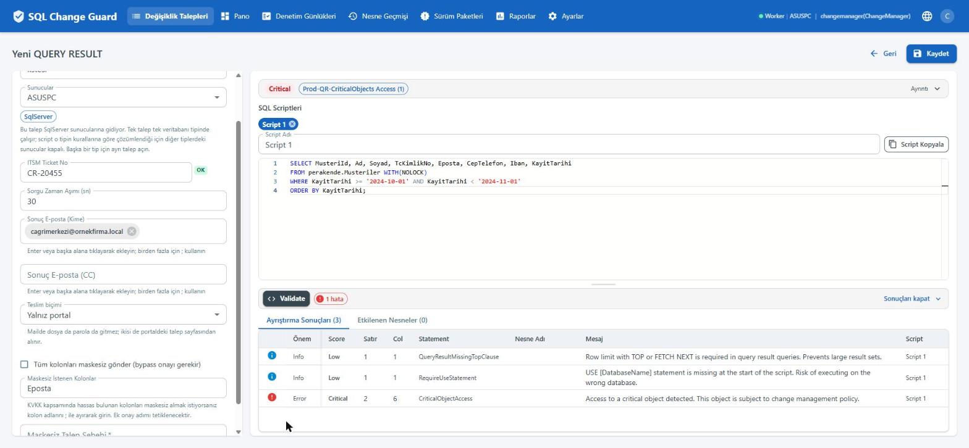Click the Critical score cell
The height and width of the screenshot is (448, 969).
(337, 399)
